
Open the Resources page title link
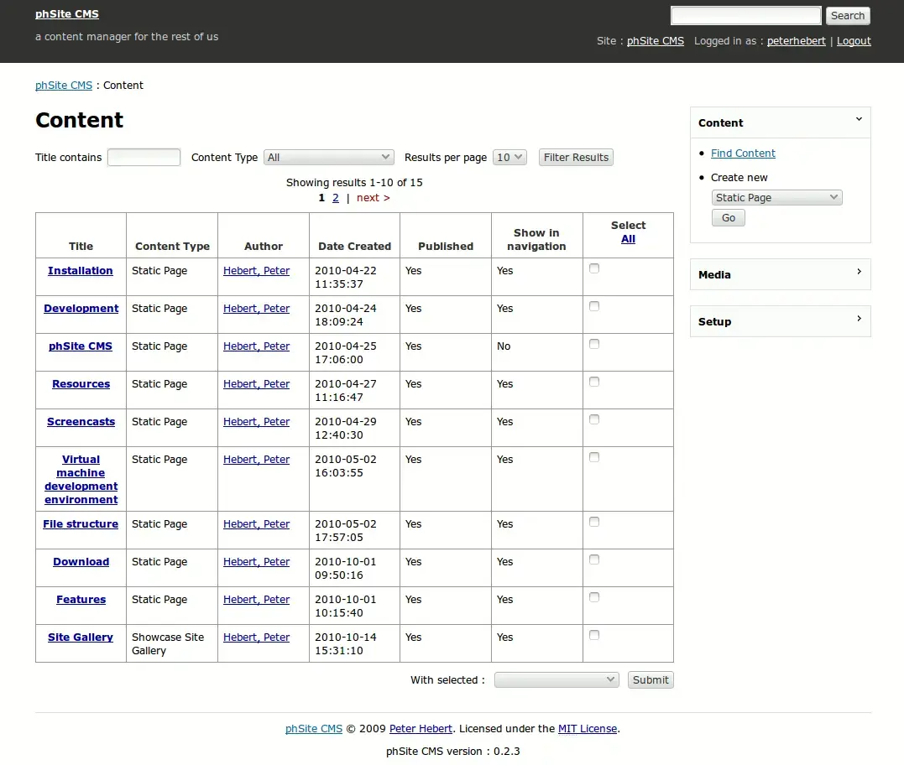tap(81, 383)
